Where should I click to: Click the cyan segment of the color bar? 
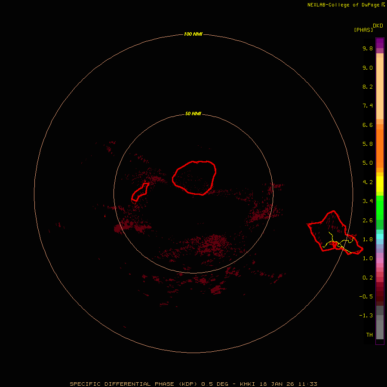click(380, 236)
